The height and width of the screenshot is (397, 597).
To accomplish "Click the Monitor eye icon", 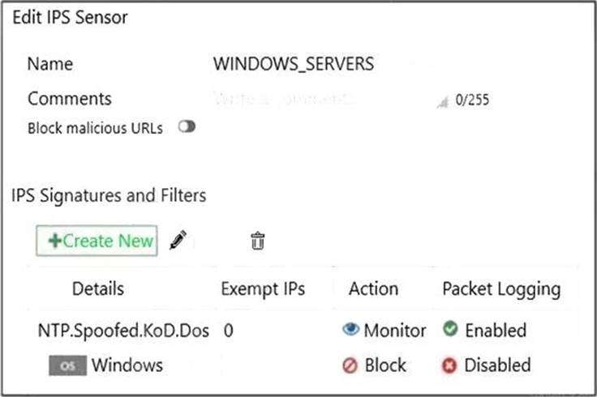I will tap(350, 330).
